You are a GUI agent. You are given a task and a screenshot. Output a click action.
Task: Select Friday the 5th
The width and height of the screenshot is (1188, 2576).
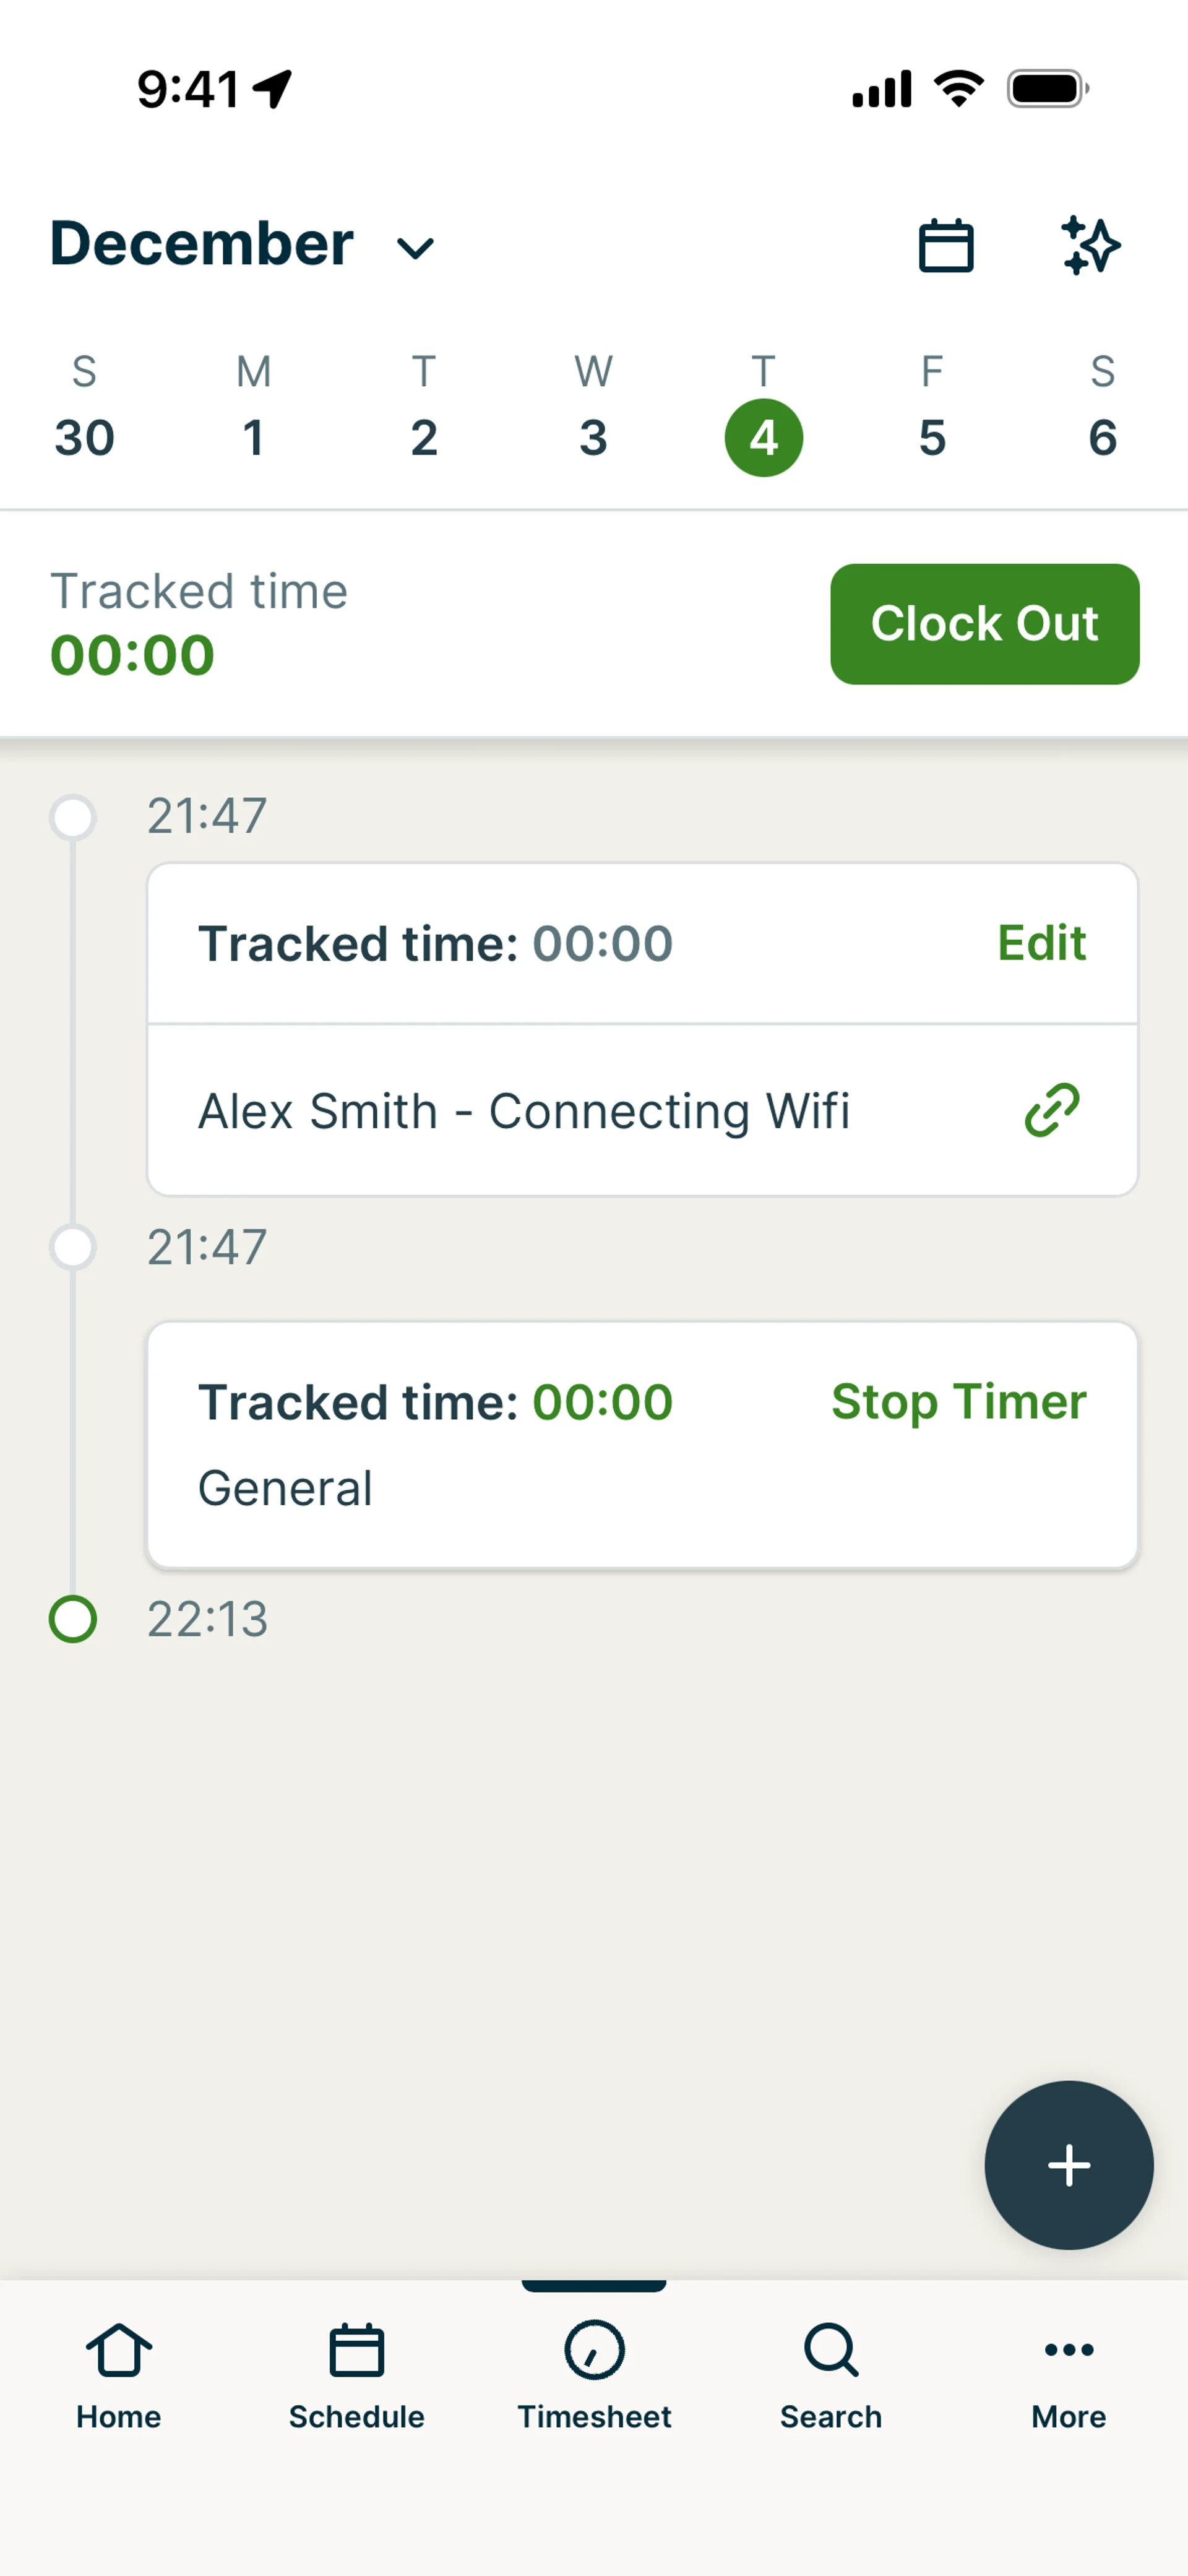click(932, 437)
